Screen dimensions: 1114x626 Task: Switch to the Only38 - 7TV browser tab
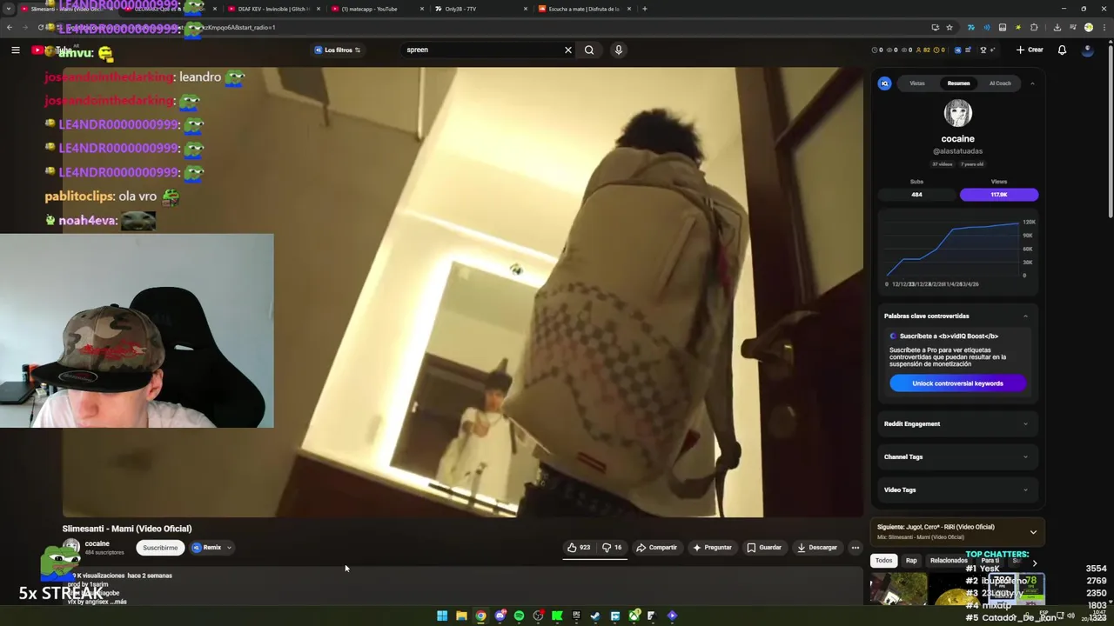[x=478, y=9]
